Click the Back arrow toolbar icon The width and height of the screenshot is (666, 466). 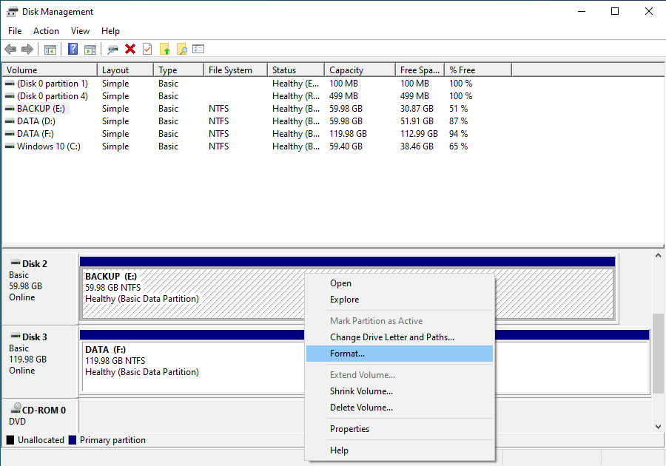10,50
